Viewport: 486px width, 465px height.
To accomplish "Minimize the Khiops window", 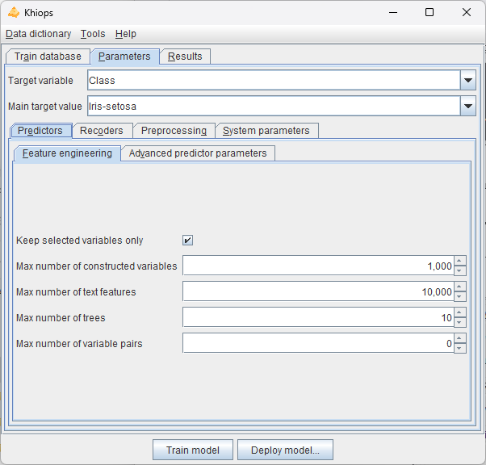I will click(393, 13).
